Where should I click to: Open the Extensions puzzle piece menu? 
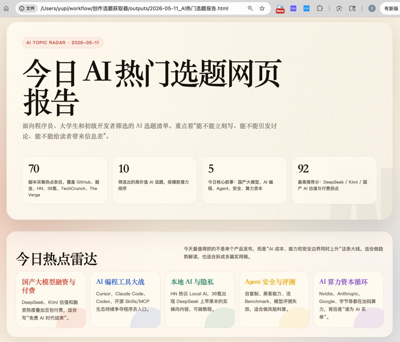click(320, 9)
